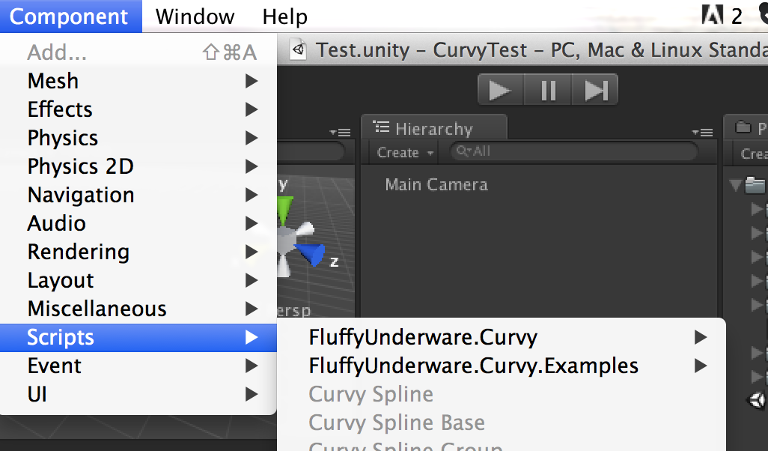Select the Curvy Spline script entry
The height and width of the screenshot is (451, 768).
click(502, 394)
